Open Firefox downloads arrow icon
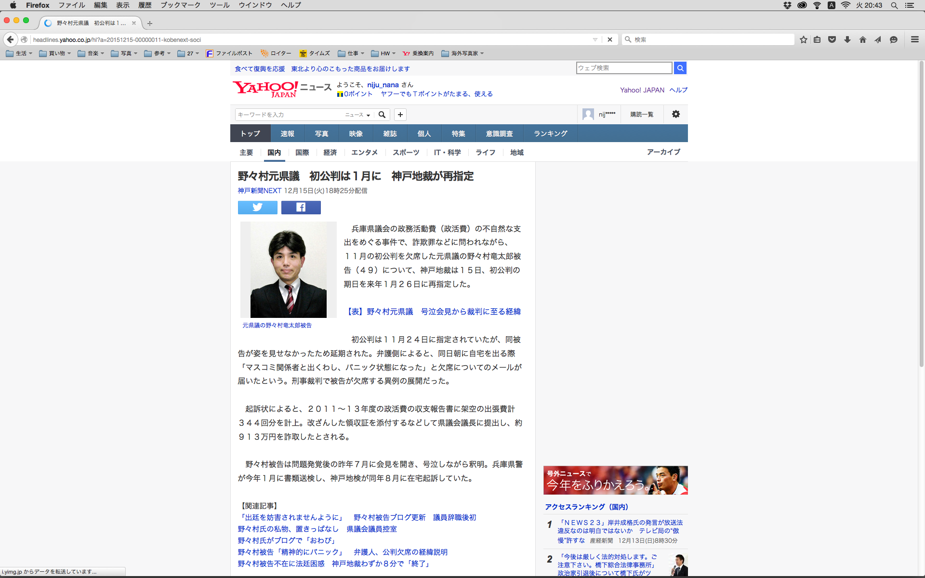Screen dimensions: 925x578 coord(847,39)
